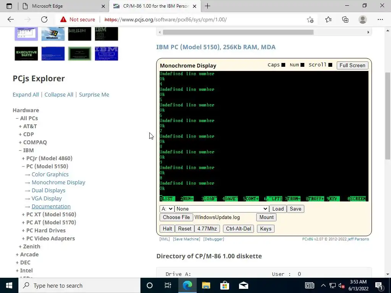391x293 pixels.
Task: Open the Mail app from taskbar
Action: (243, 285)
